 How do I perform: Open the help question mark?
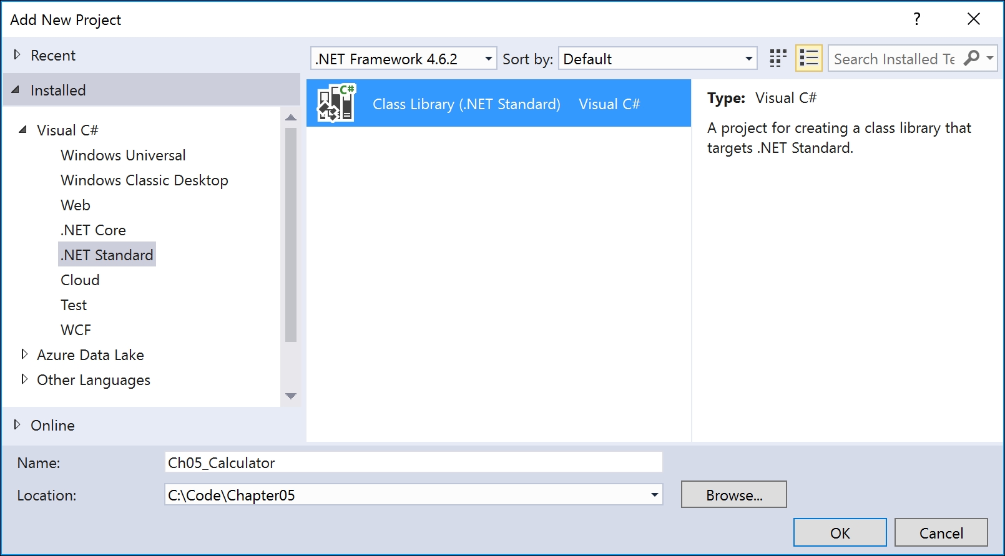tap(916, 19)
